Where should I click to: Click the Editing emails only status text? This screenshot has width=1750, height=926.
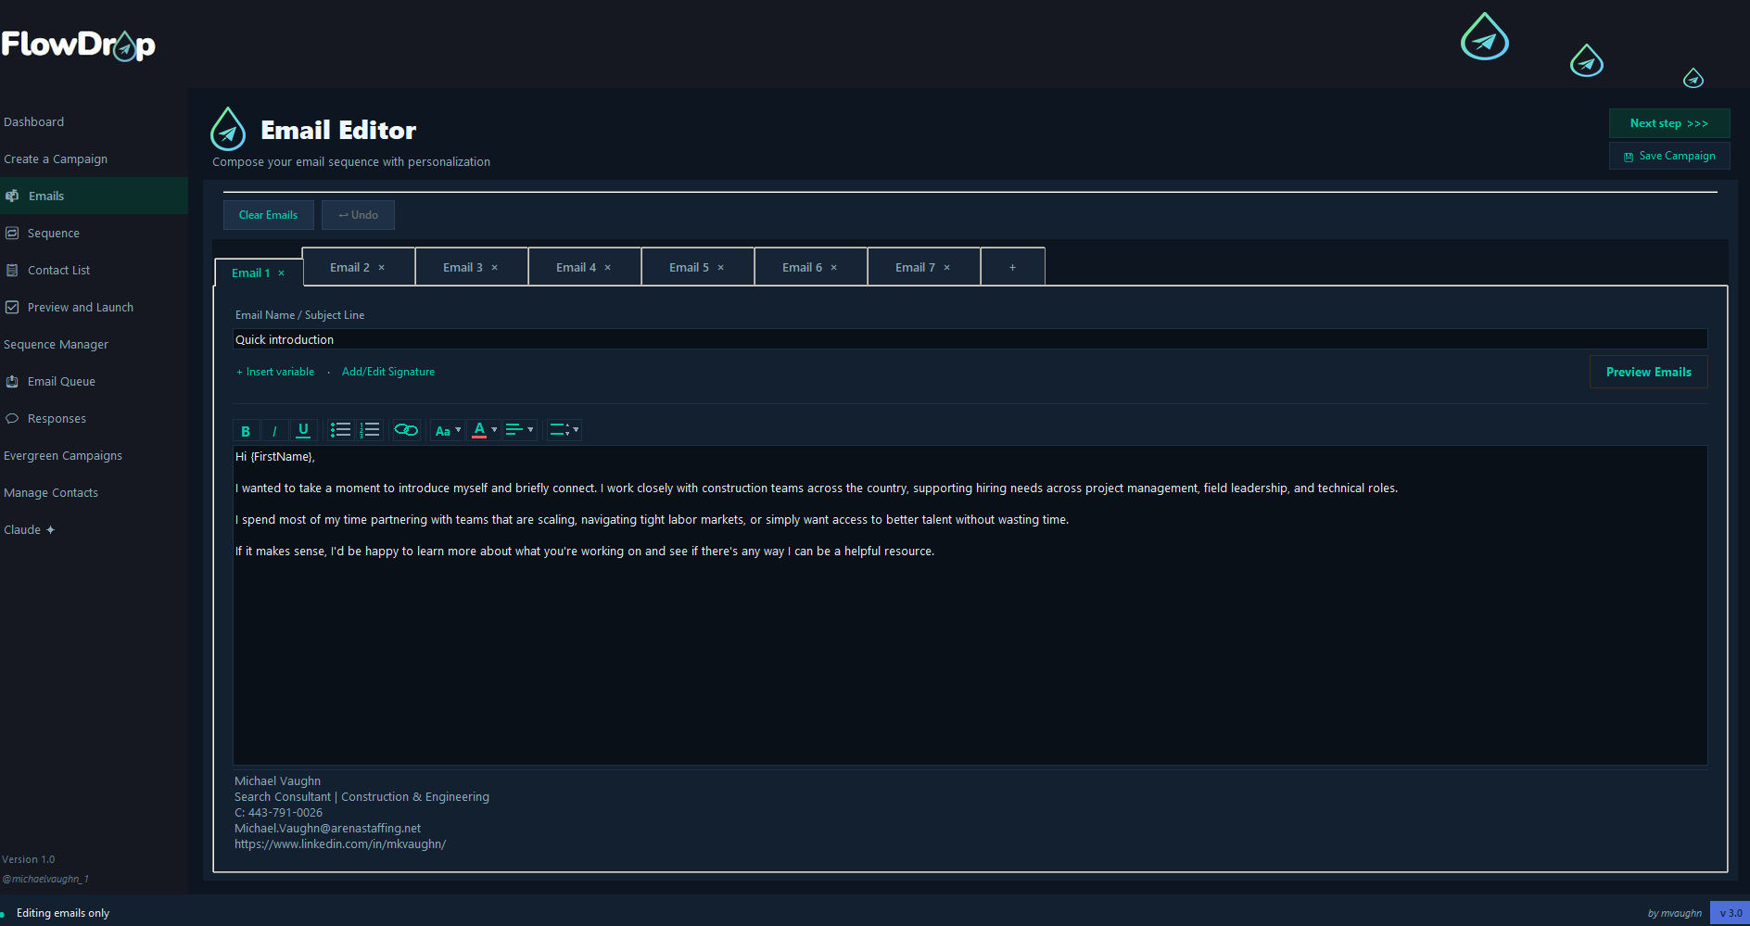pos(63,913)
